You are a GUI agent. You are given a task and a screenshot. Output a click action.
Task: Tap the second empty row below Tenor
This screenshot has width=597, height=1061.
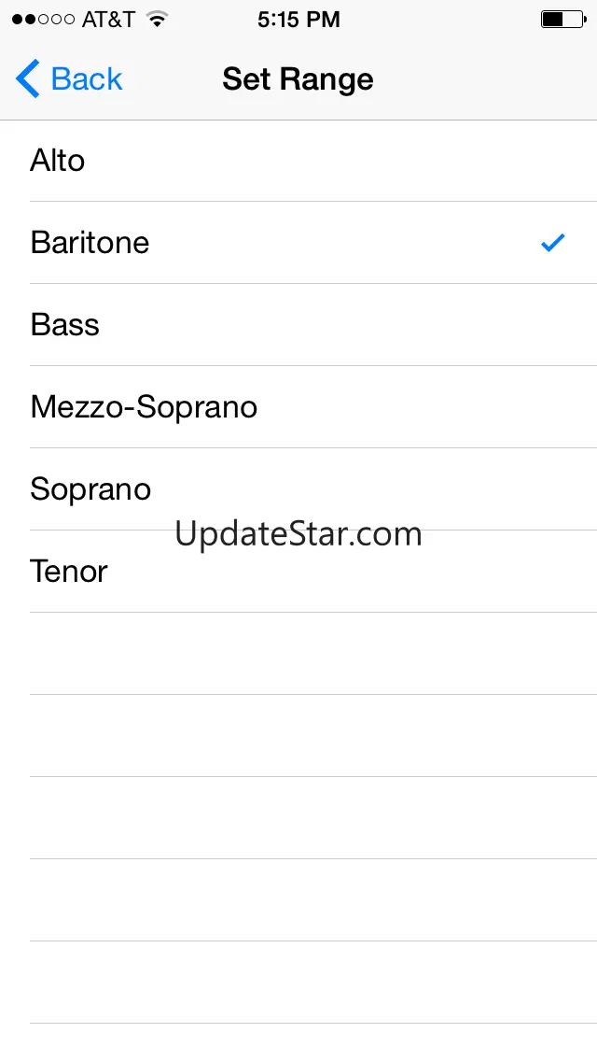pyautogui.click(x=298, y=736)
